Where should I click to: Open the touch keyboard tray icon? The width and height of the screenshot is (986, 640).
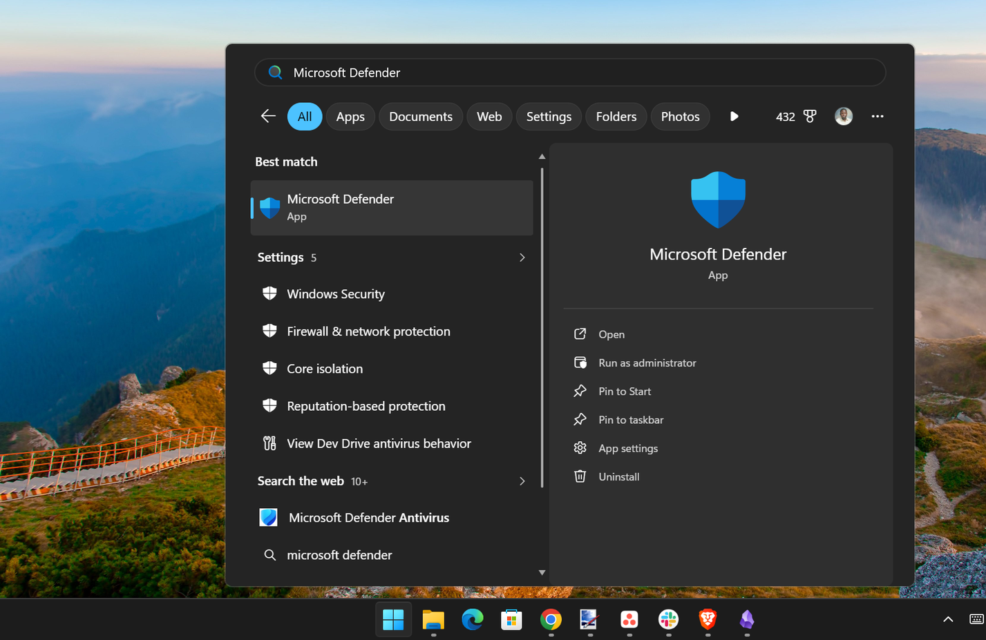pos(976,619)
